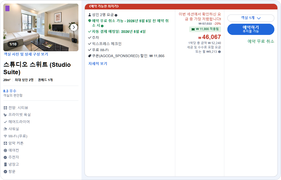Click the city view (시티뷰) icon
The image size is (281, 180).
pos(4,107)
